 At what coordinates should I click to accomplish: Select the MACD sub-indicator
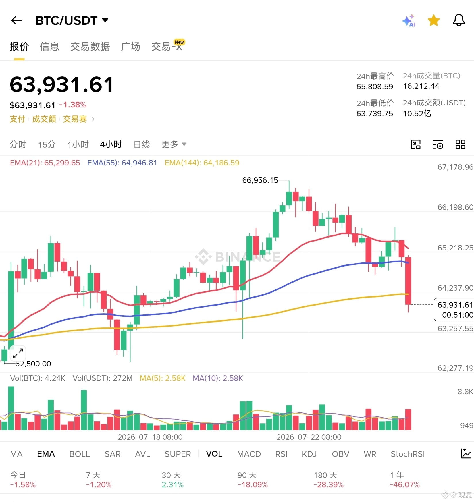249,454
